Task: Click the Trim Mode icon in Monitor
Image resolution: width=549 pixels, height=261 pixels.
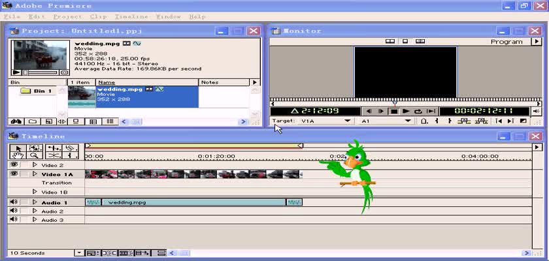Action: coord(420,41)
